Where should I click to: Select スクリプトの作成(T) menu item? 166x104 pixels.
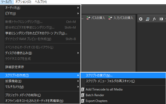click(x=40, y=75)
